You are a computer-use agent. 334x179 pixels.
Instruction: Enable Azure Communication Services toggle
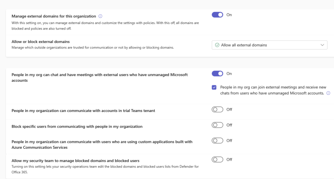click(217, 141)
